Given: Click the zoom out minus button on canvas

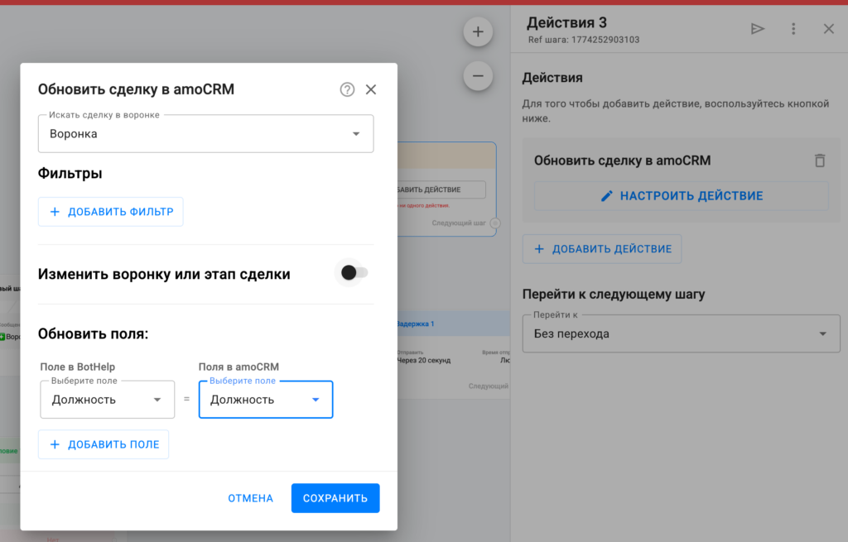Looking at the screenshot, I should (478, 76).
